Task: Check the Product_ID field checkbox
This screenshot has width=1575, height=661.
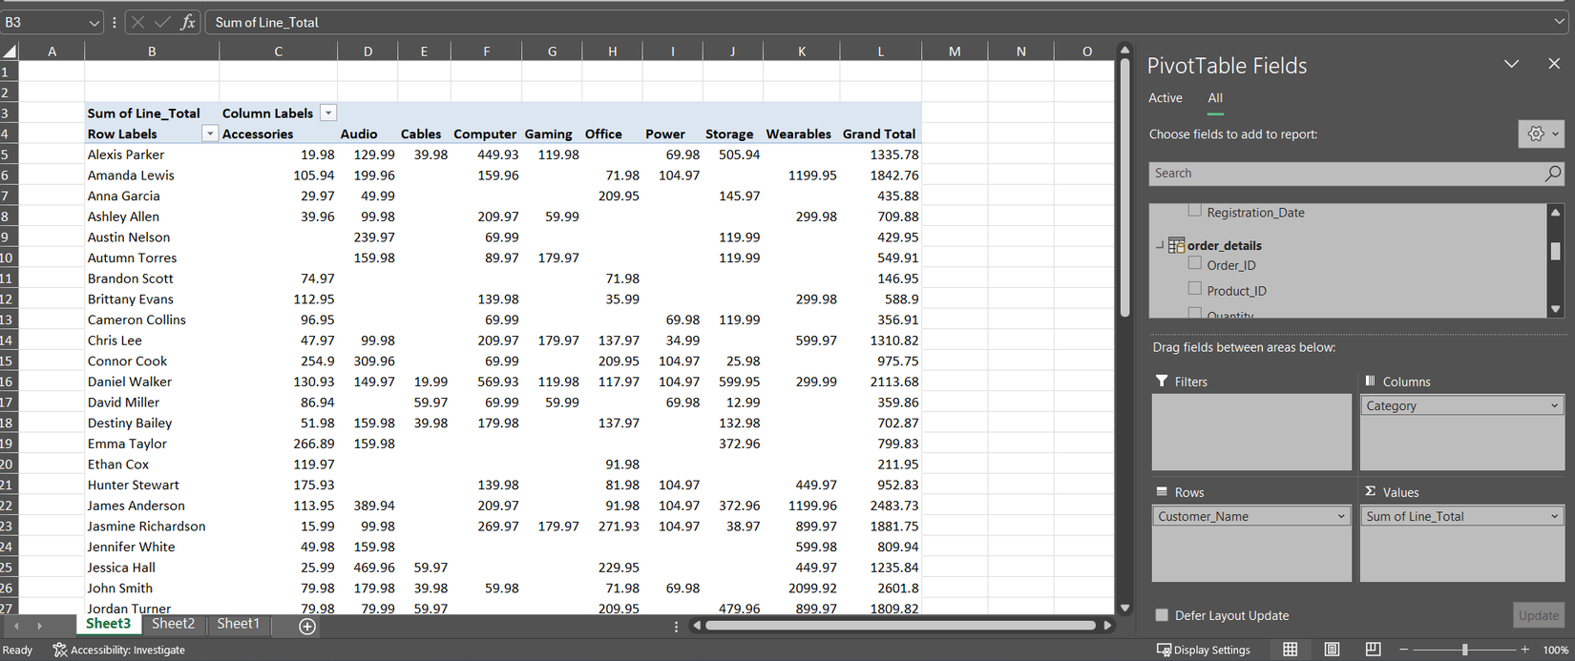Action: (x=1194, y=289)
